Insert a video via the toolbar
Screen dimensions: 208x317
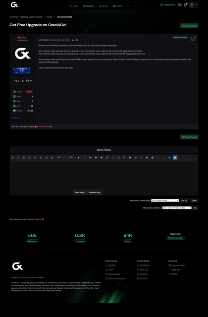(x=96, y=158)
